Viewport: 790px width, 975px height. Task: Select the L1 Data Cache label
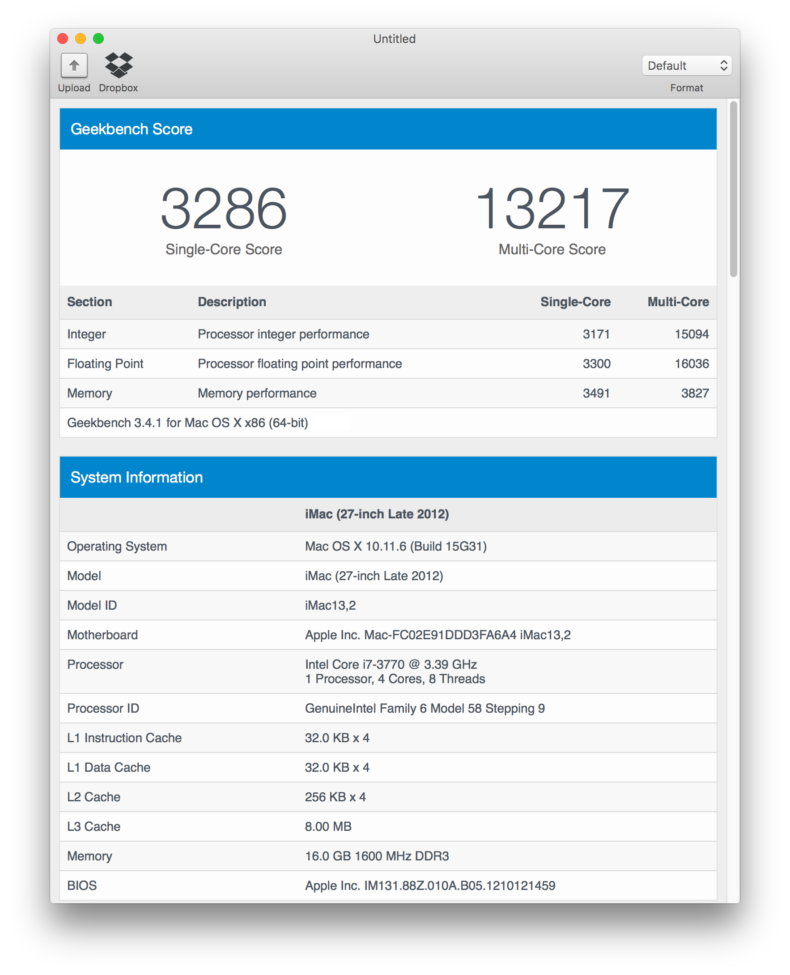pyautogui.click(x=109, y=768)
